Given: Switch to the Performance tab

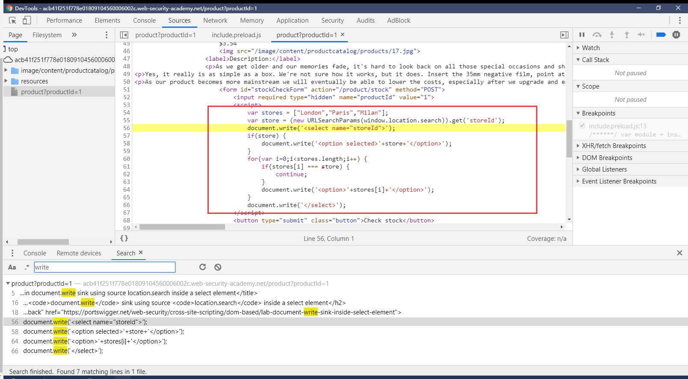Looking at the screenshot, I should click(x=64, y=20).
